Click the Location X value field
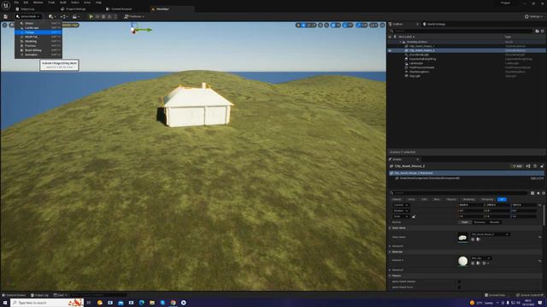The height and width of the screenshot is (307, 547). pyautogui.click(x=471, y=205)
